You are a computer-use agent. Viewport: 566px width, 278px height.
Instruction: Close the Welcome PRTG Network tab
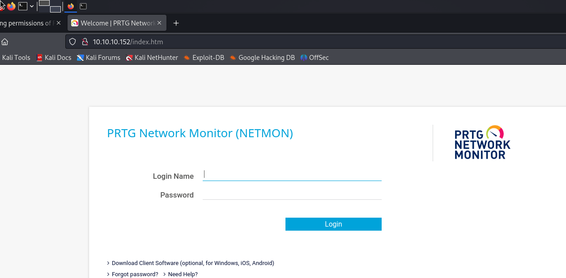[159, 23]
